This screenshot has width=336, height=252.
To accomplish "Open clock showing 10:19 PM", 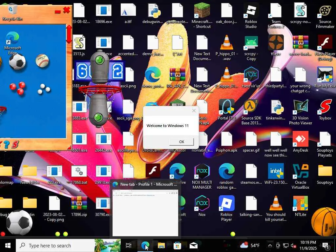I will (x=308, y=245).
